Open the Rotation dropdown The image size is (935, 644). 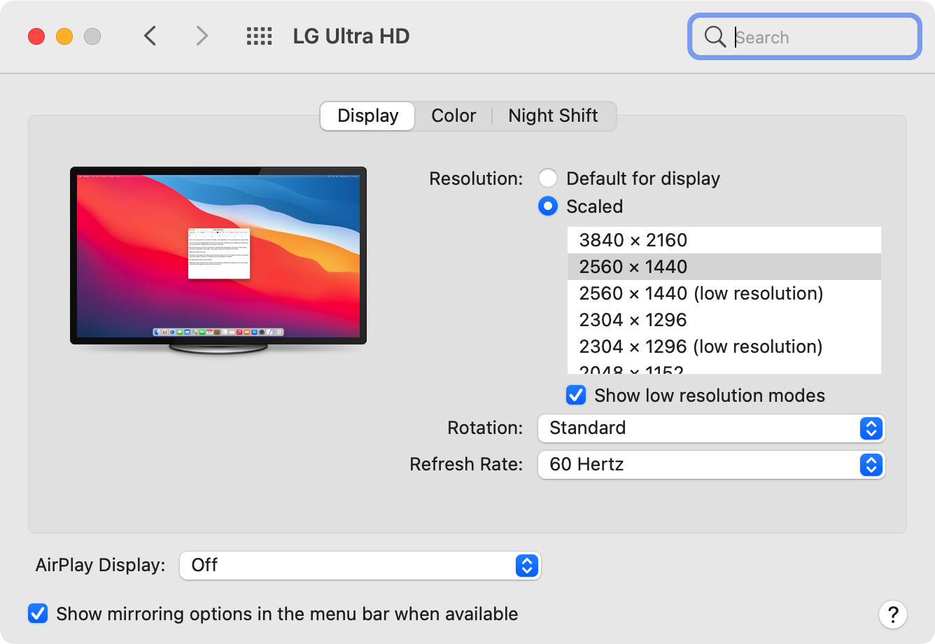click(711, 428)
